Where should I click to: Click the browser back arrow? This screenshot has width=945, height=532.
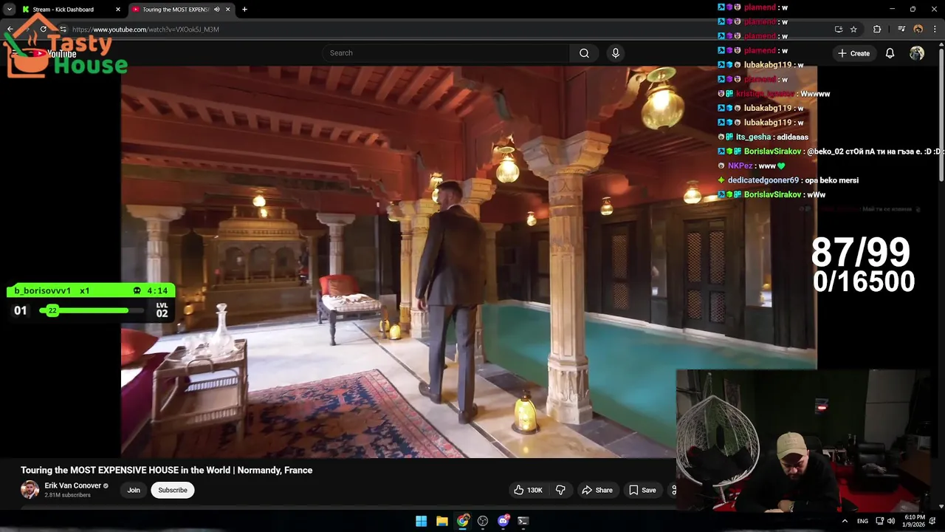[10, 30]
